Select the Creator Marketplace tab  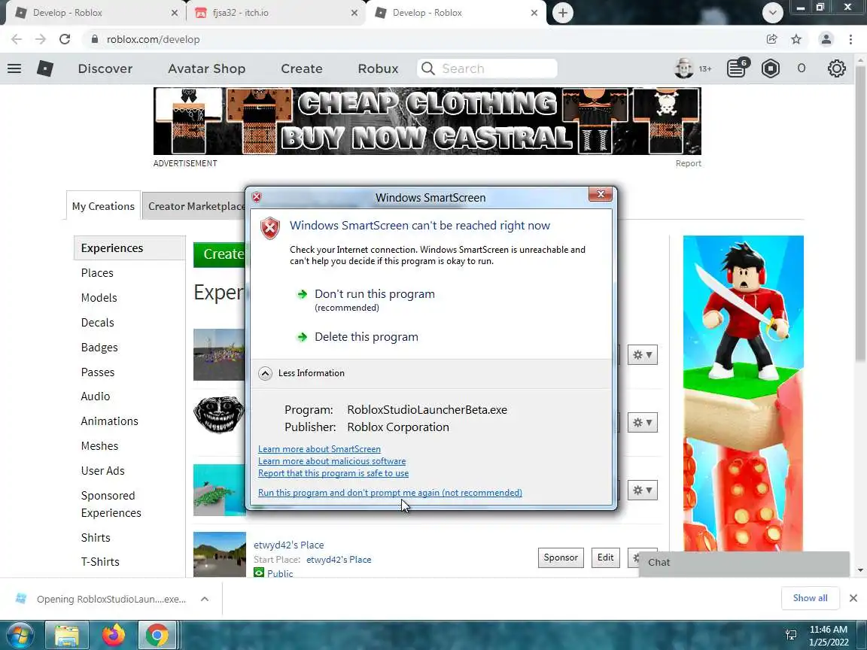[195, 205]
